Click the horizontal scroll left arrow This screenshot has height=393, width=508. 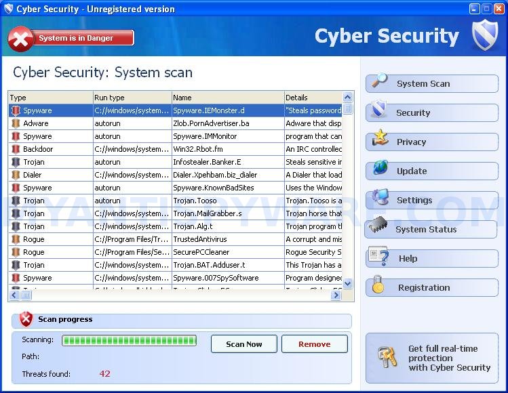[14, 295]
